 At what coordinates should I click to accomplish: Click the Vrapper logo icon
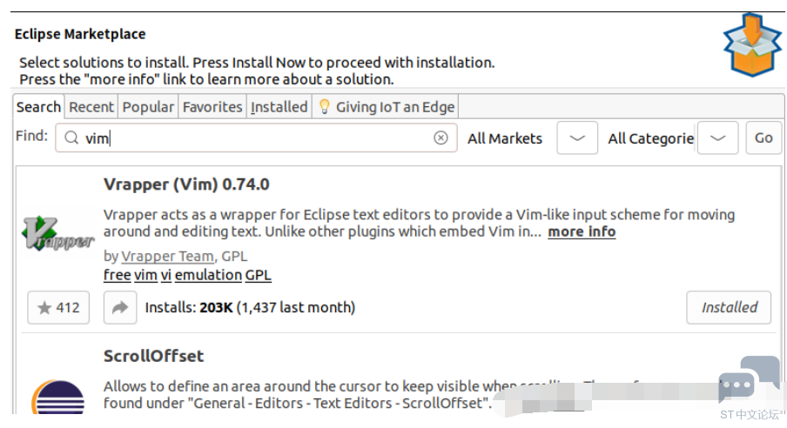57,234
